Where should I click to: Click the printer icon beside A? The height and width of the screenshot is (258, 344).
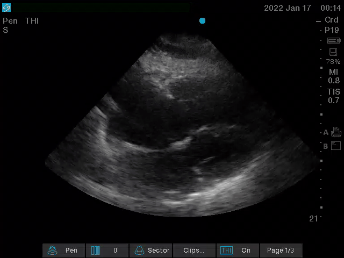[x=336, y=132]
